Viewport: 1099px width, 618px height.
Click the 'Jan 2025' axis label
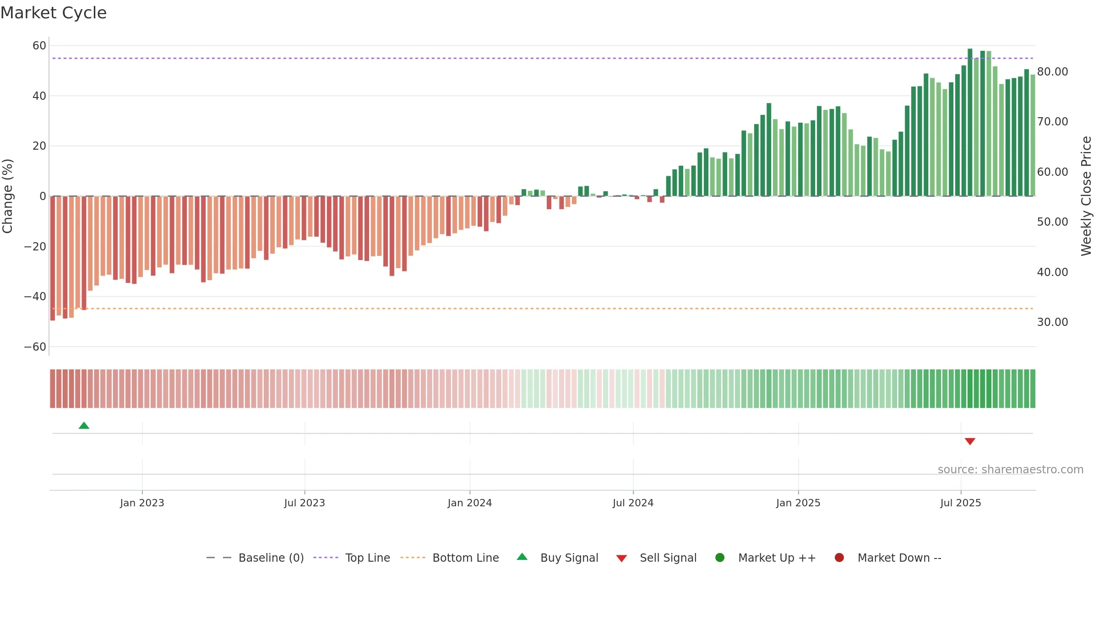pos(798,503)
